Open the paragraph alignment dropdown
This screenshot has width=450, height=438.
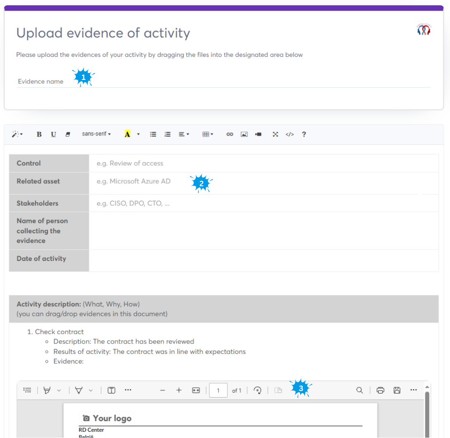coord(184,134)
